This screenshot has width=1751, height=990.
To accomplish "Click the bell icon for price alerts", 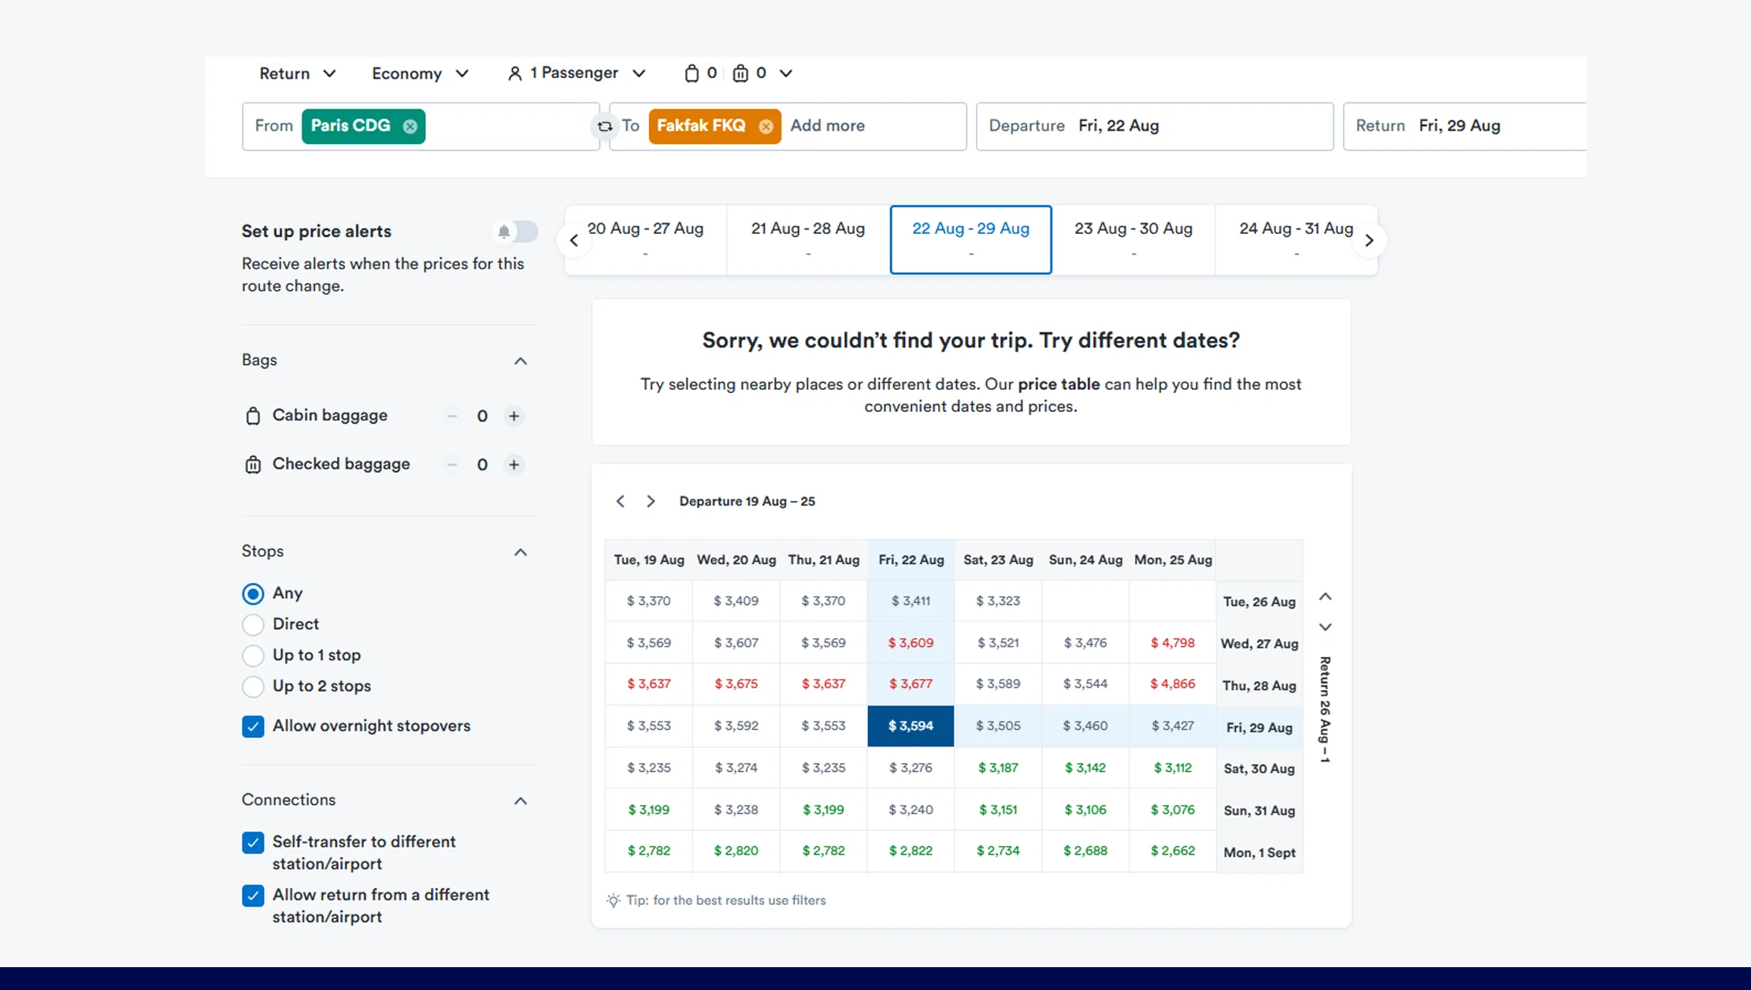I will tap(505, 231).
